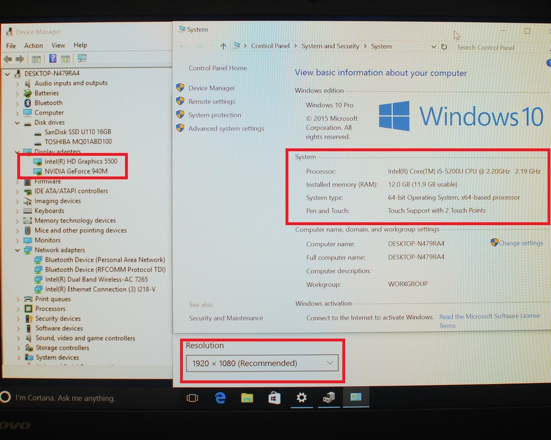Open Task View from the taskbar
The image size is (551, 440).
tap(192, 398)
